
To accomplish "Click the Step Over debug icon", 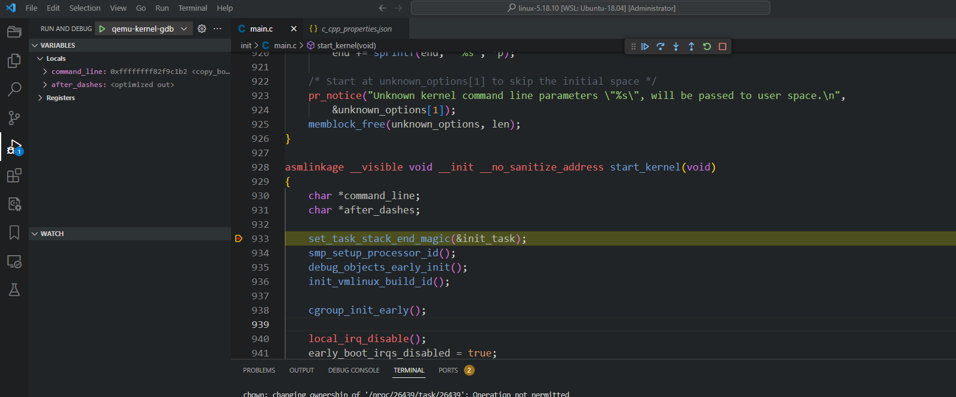I will 660,46.
